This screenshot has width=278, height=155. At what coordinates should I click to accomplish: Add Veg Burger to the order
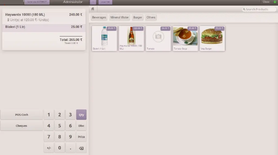click(x=212, y=38)
